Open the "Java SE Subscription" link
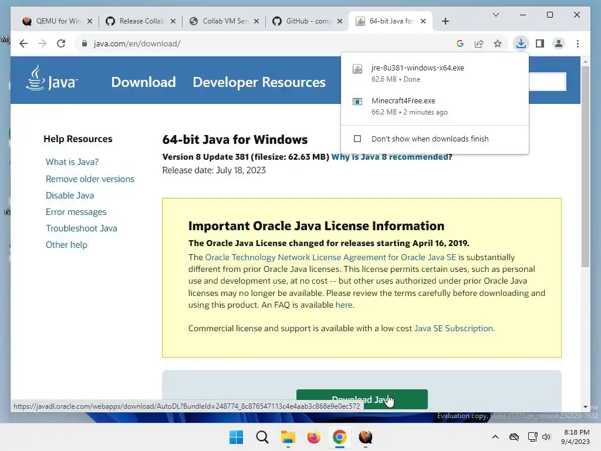This screenshot has height=451, width=601. [454, 328]
